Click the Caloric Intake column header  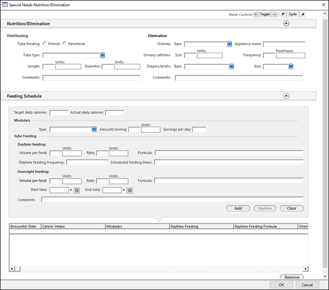[x=73, y=227]
